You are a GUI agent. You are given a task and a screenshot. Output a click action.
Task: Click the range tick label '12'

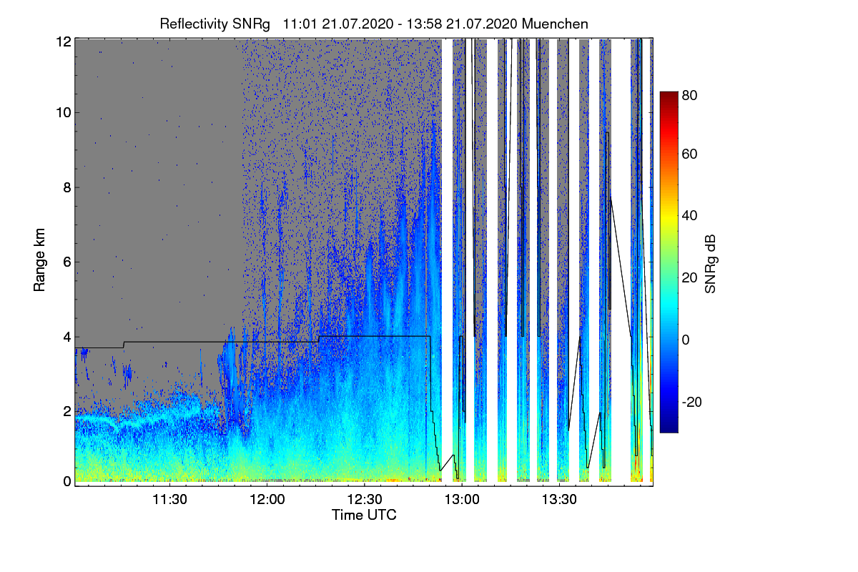point(64,41)
